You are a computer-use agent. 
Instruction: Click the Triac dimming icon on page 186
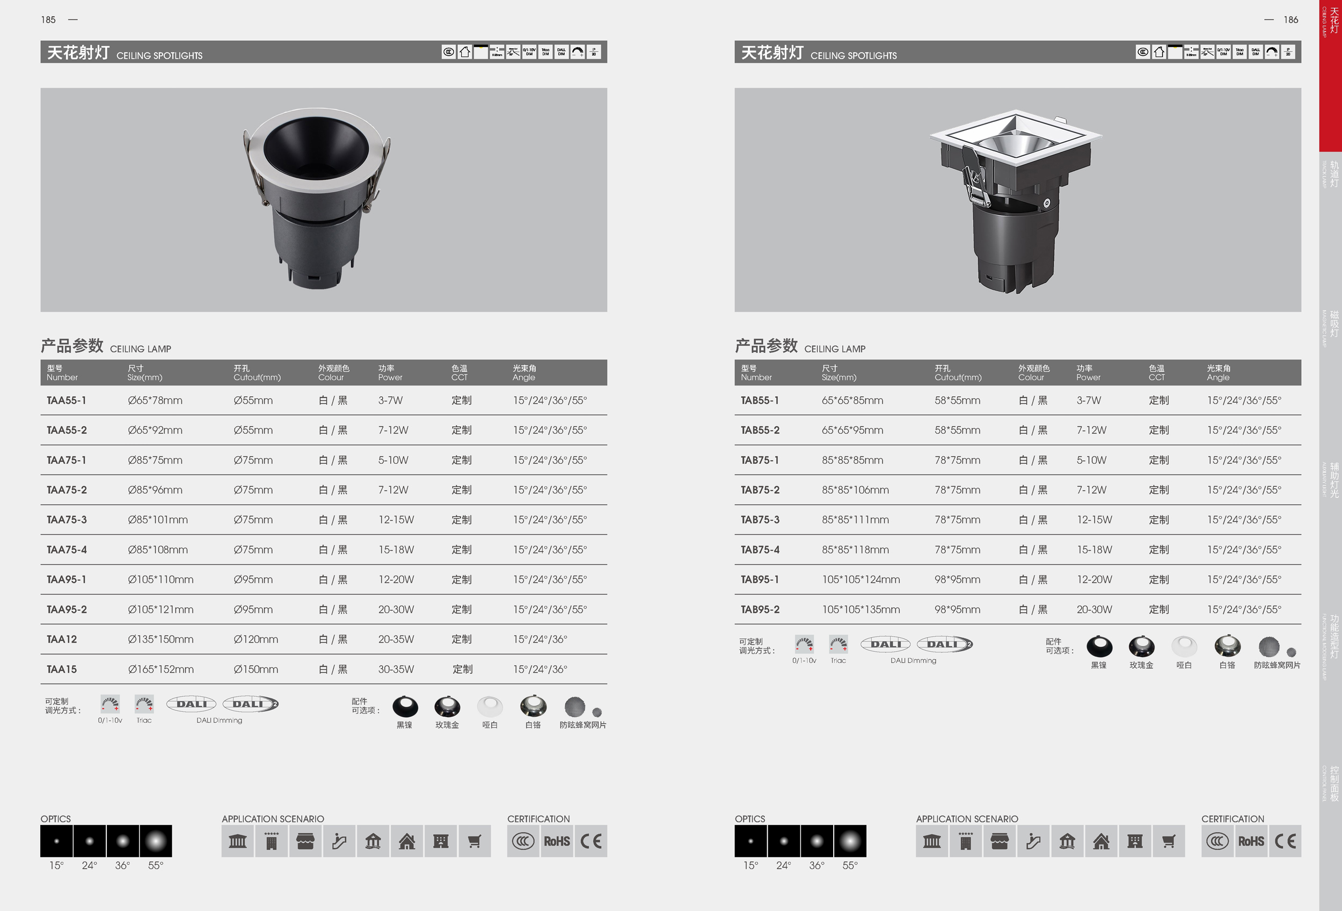838,644
